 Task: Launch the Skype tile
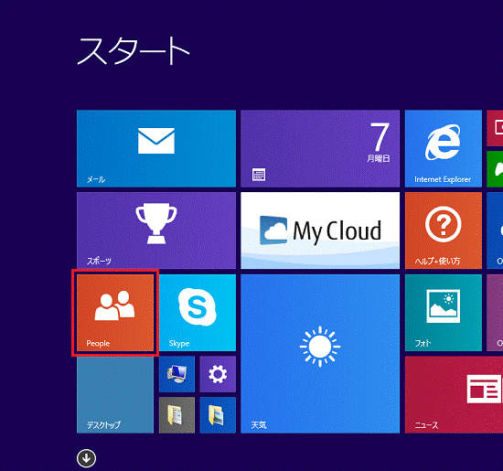[x=198, y=313]
